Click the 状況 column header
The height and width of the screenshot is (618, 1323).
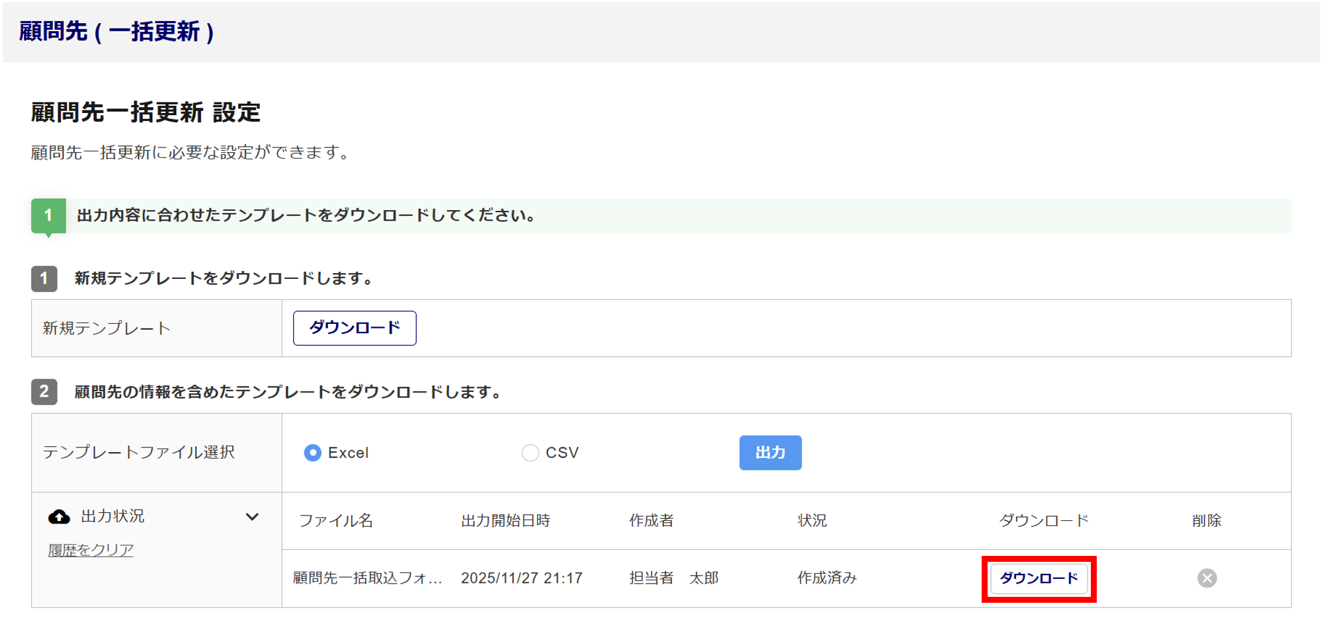pyautogui.click(x=812, y=521)
